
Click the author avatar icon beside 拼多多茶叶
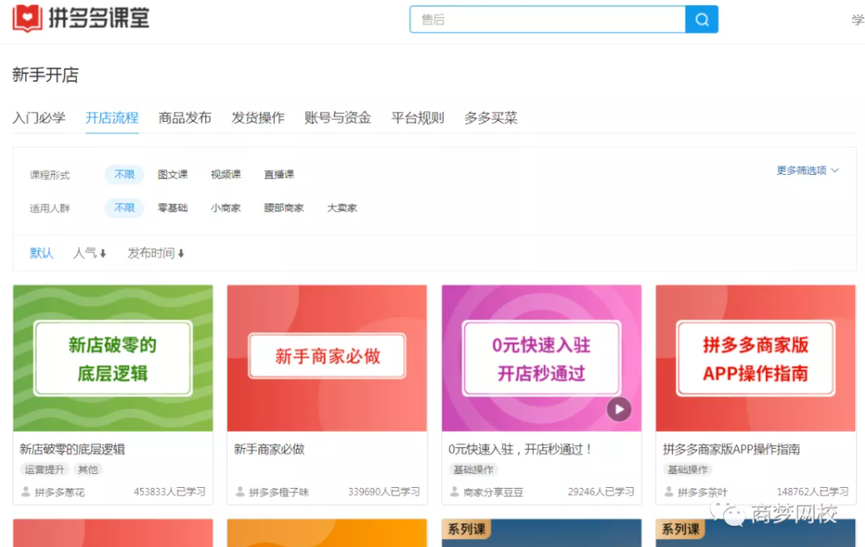(x=668, y=491)
